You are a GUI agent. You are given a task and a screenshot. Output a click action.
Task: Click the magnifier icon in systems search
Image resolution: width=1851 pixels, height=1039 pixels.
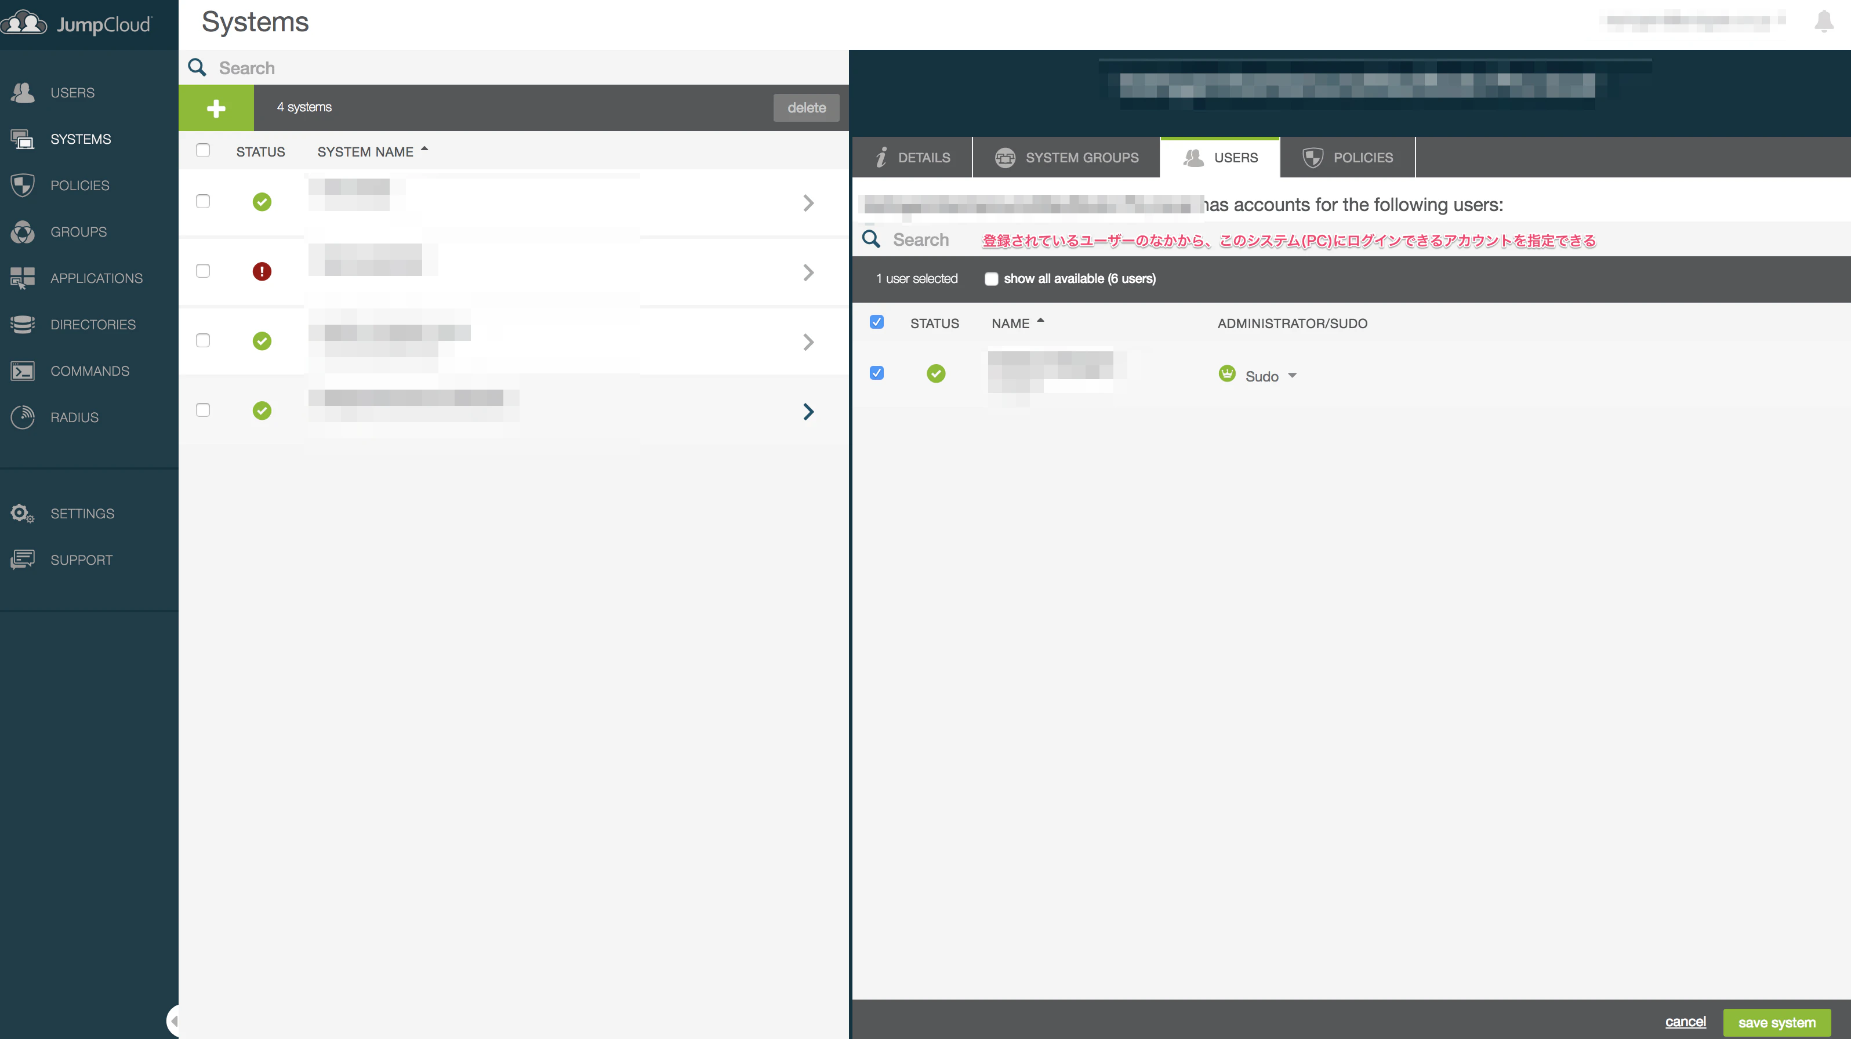(x=197, y=67)
